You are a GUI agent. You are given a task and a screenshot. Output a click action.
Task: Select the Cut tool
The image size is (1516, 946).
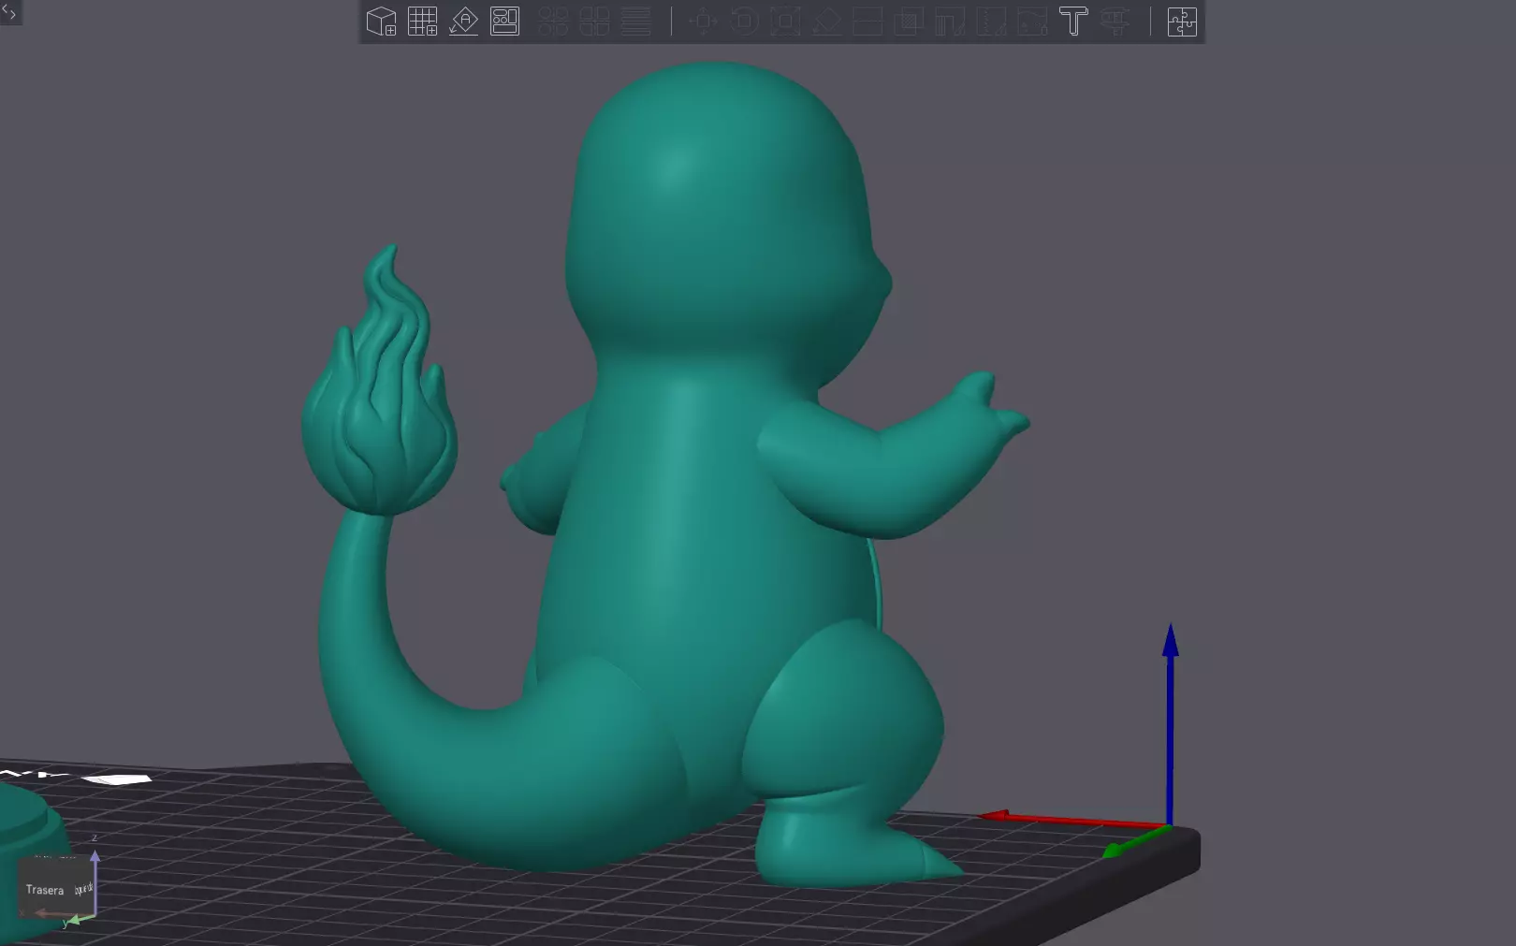[x=867, y=21]
